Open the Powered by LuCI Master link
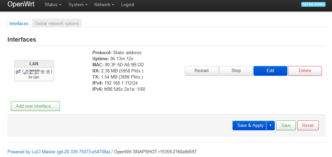Viewport: 332px width, 157px height. (x=59, y=152)
